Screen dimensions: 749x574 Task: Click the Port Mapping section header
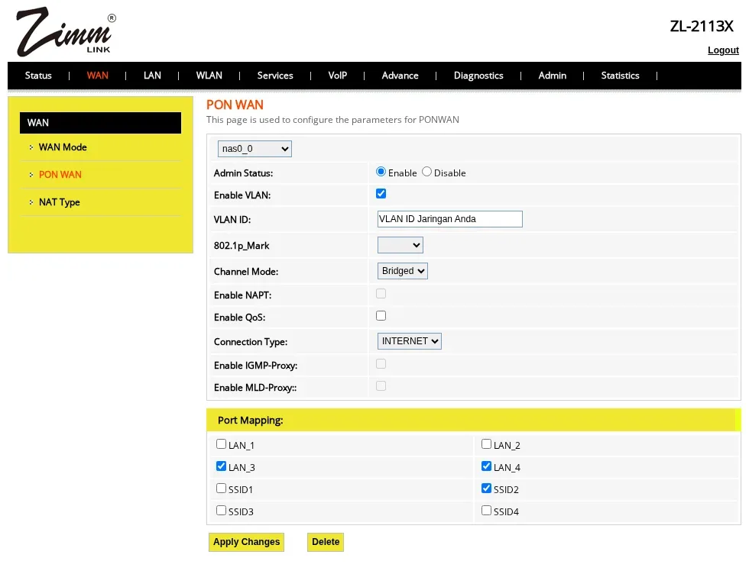coord(473,421)
